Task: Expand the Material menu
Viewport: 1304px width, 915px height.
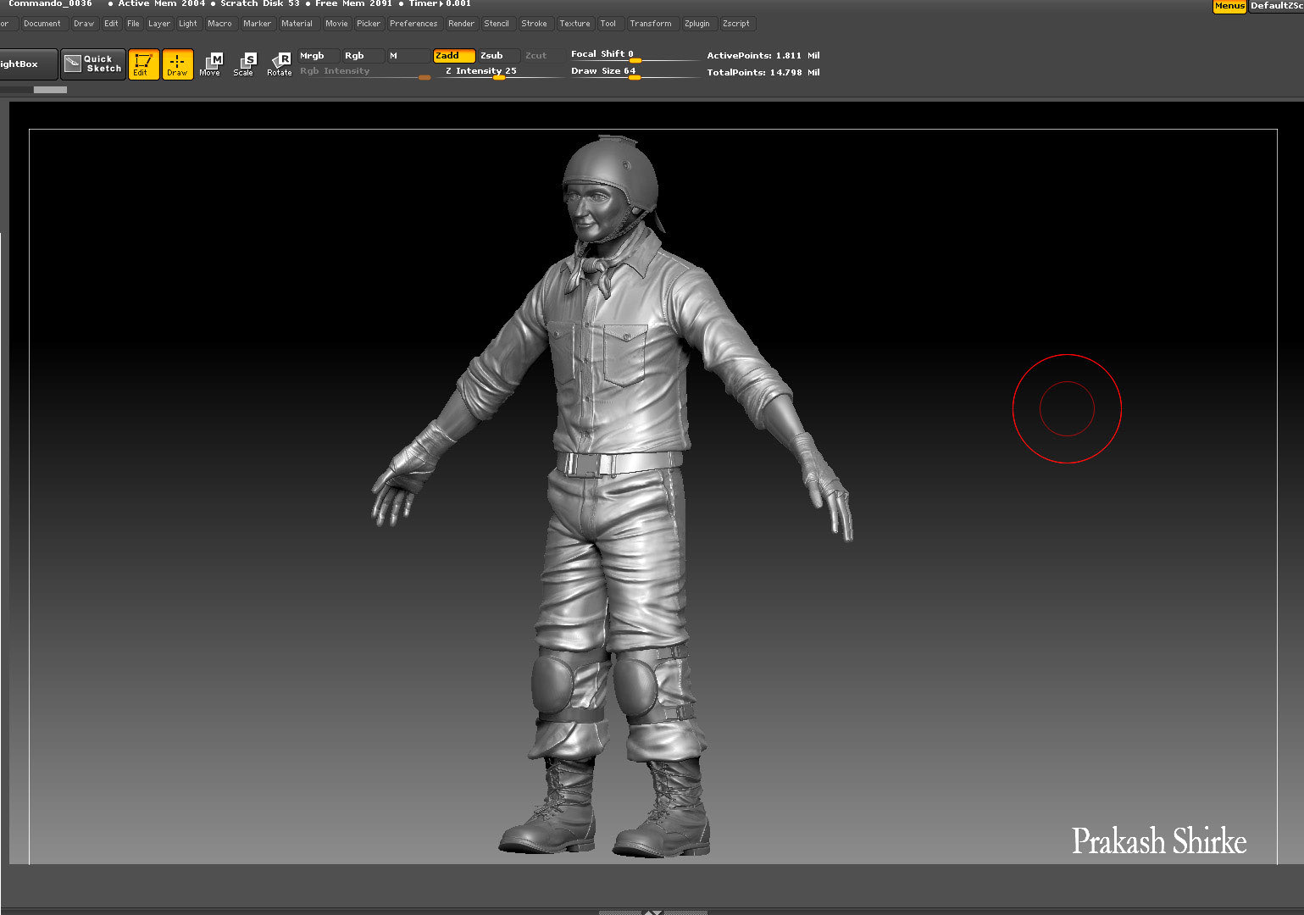Action: click(297, 24)
